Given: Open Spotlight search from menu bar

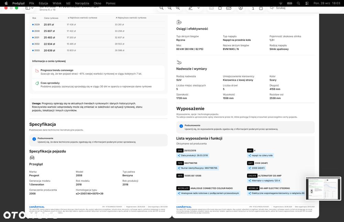Looking at the screenshot, I should click(x=298, y=3).
